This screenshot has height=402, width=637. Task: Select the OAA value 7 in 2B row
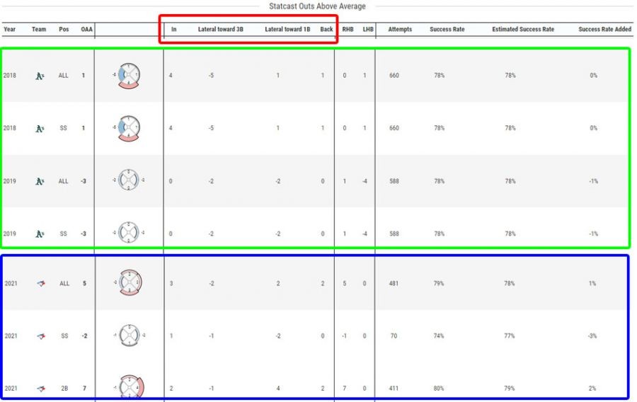[84, 388]
